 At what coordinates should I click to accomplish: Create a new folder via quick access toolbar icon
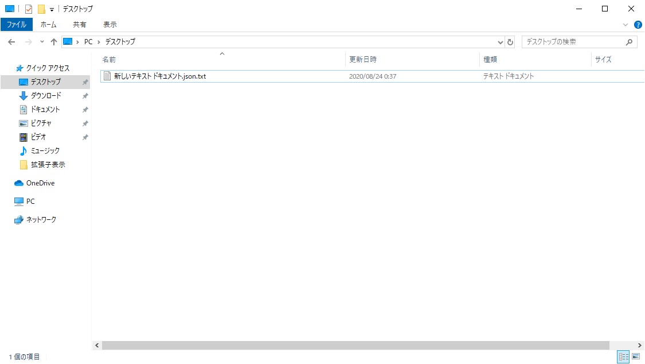[x=40, y=9]
